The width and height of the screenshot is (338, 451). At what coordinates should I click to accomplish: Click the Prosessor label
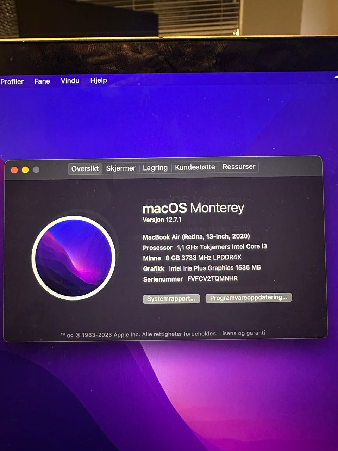pyautogui.click(x=158, y=248)
